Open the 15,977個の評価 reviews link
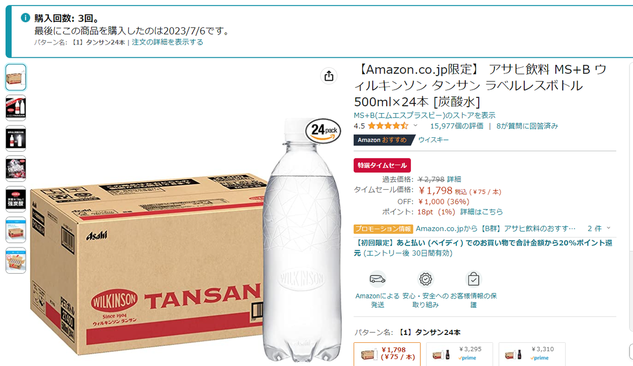 456,126
